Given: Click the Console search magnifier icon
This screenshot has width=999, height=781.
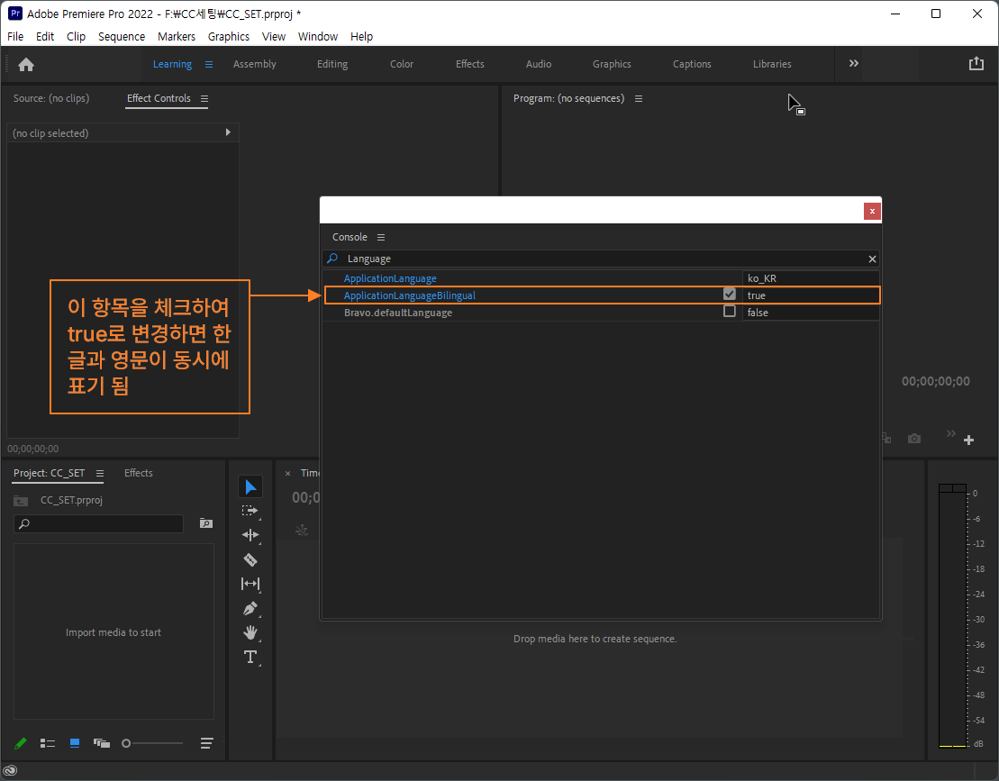Looking at the screenshot, I should [331, 259].
